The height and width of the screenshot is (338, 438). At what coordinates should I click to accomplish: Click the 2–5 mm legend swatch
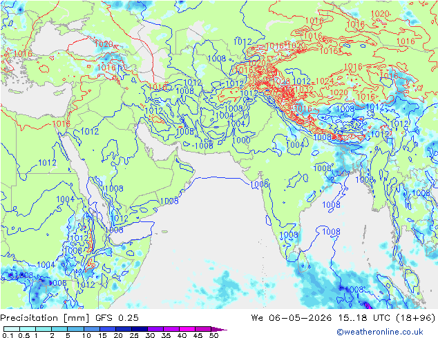pos(59,329)
